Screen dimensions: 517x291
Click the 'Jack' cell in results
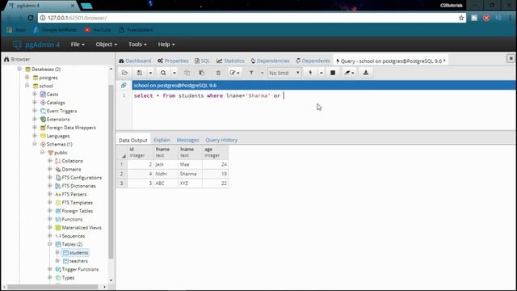[x=166, y=164]
